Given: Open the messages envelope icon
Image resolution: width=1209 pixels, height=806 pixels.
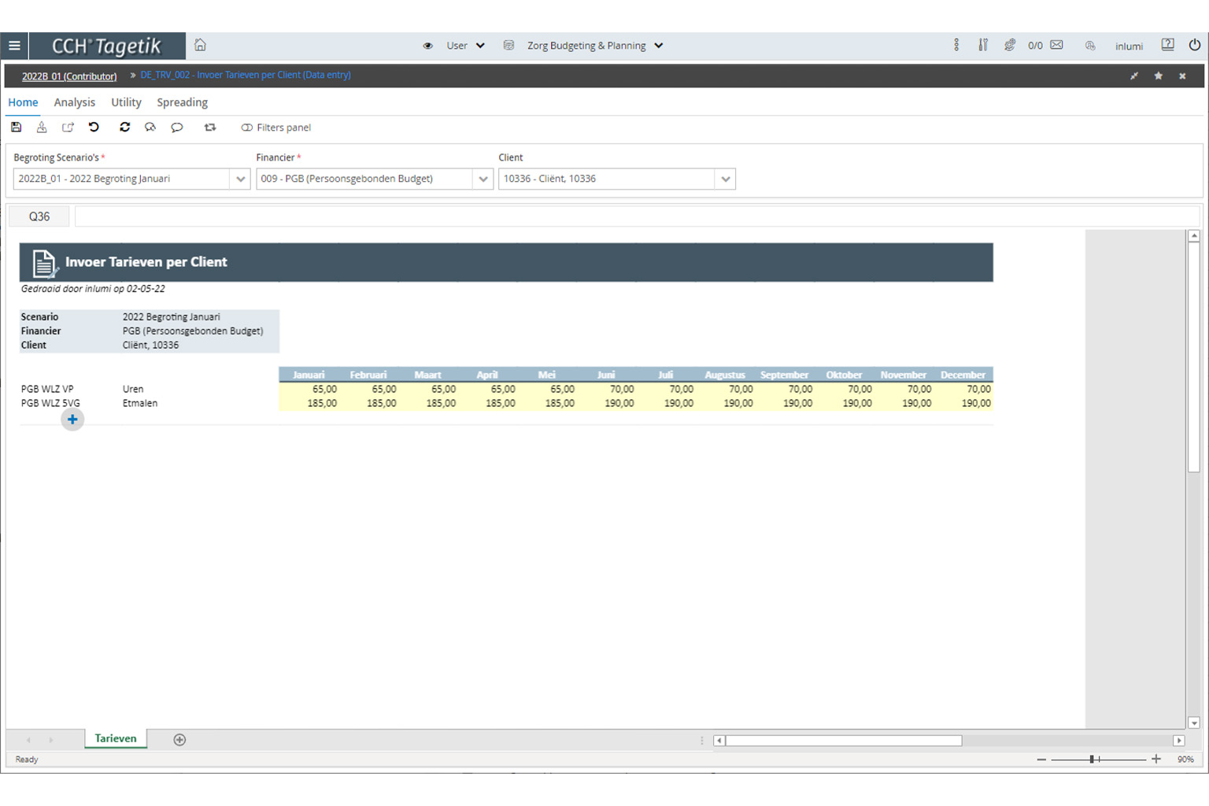Looking at the screenshot, I should (1057, 46).
